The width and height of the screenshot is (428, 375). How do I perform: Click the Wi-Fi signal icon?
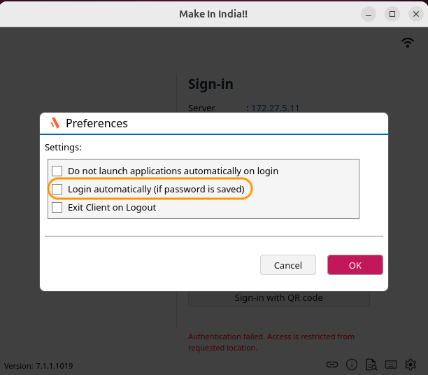tap(408, 43)
